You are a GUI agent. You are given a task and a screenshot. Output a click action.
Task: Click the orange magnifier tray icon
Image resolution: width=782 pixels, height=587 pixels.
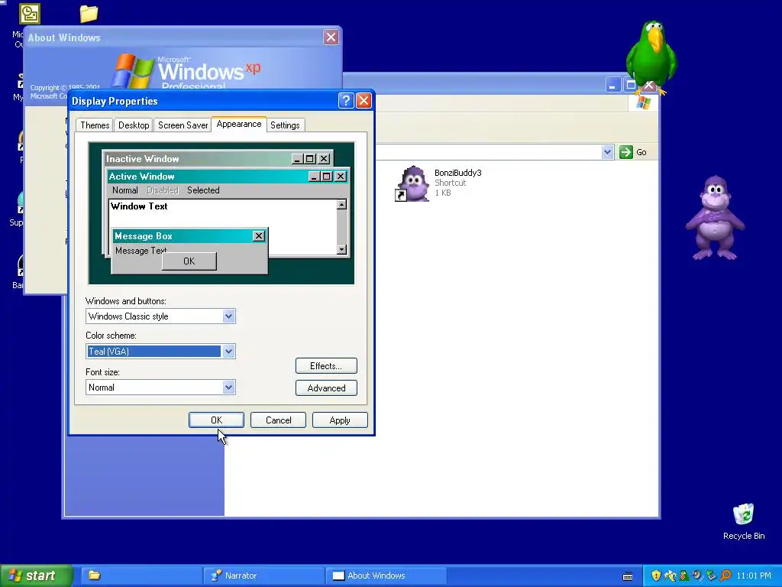pyautogui.click(x=725, y=576)
